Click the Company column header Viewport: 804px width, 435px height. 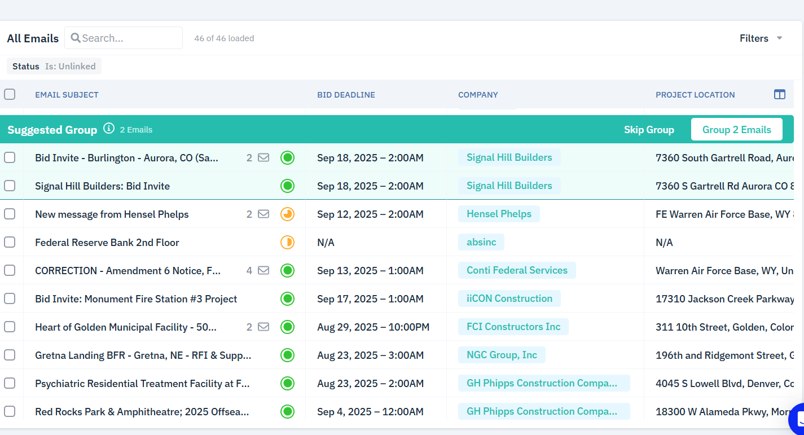point(478,95)
